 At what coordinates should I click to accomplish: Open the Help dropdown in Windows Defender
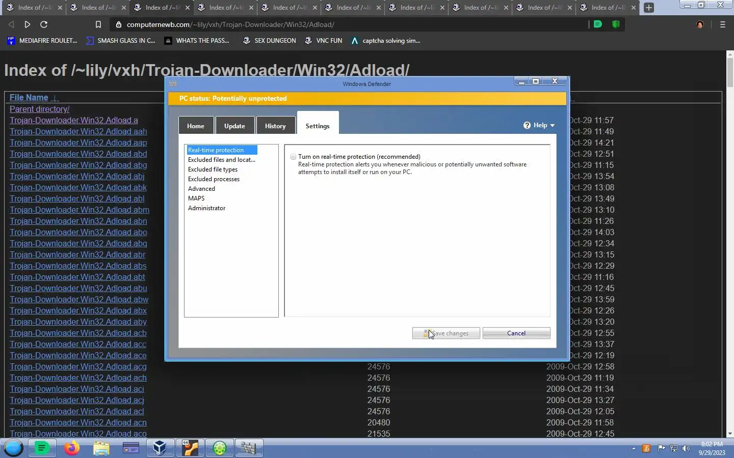tap(539, 125)
